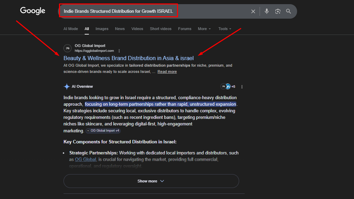Expand the More search categories dropdown
The image size is (354, 199).
pos(204,29)
